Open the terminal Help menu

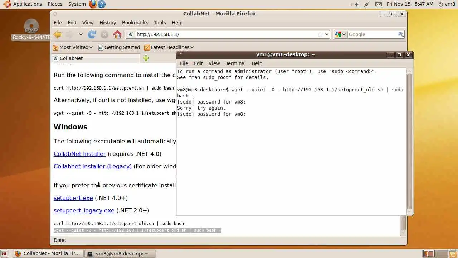coord(257,63)
